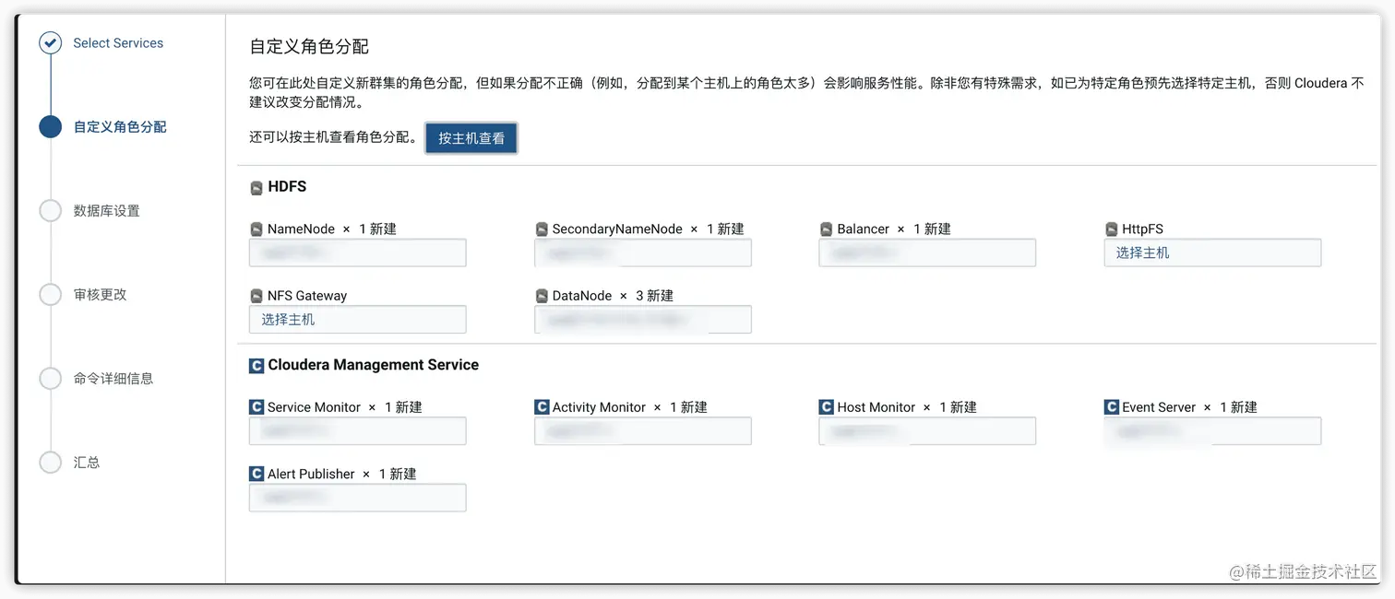
Task: Click the 按主机查看 button
Action: tap(471, 138)
